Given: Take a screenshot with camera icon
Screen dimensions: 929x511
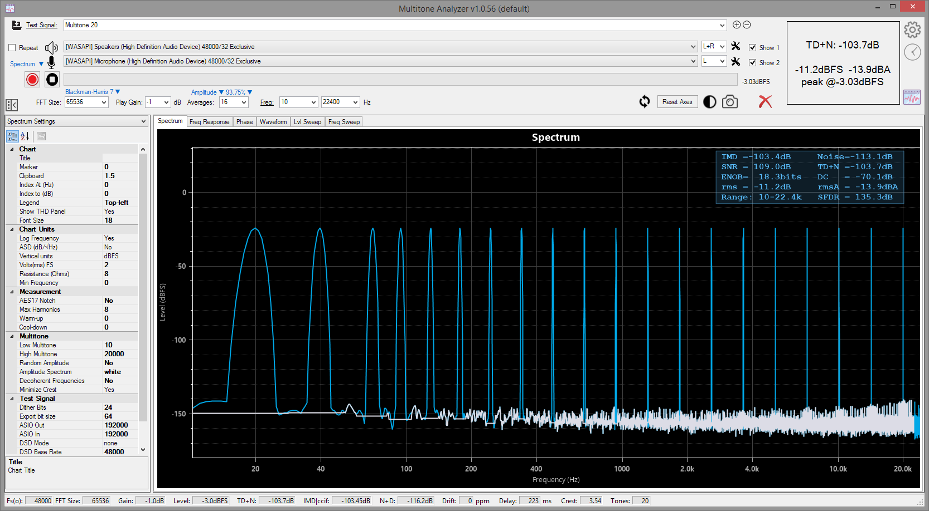Looking at the screenshot, I should [x=730, y=102].
